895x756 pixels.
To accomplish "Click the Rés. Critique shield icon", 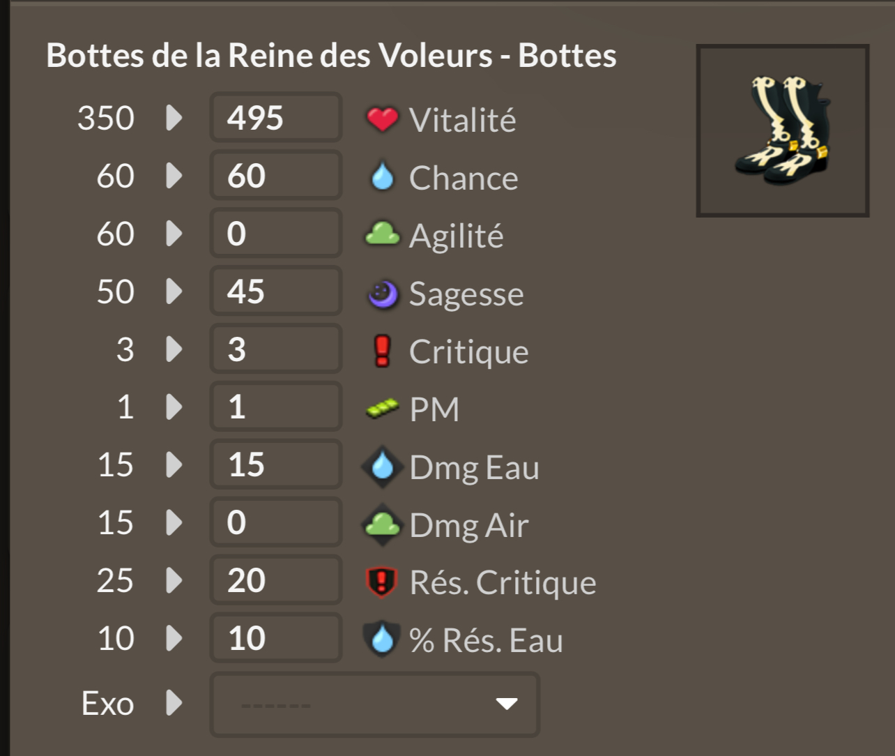I will (382, 582).
